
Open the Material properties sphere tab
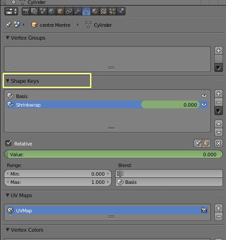95,11
